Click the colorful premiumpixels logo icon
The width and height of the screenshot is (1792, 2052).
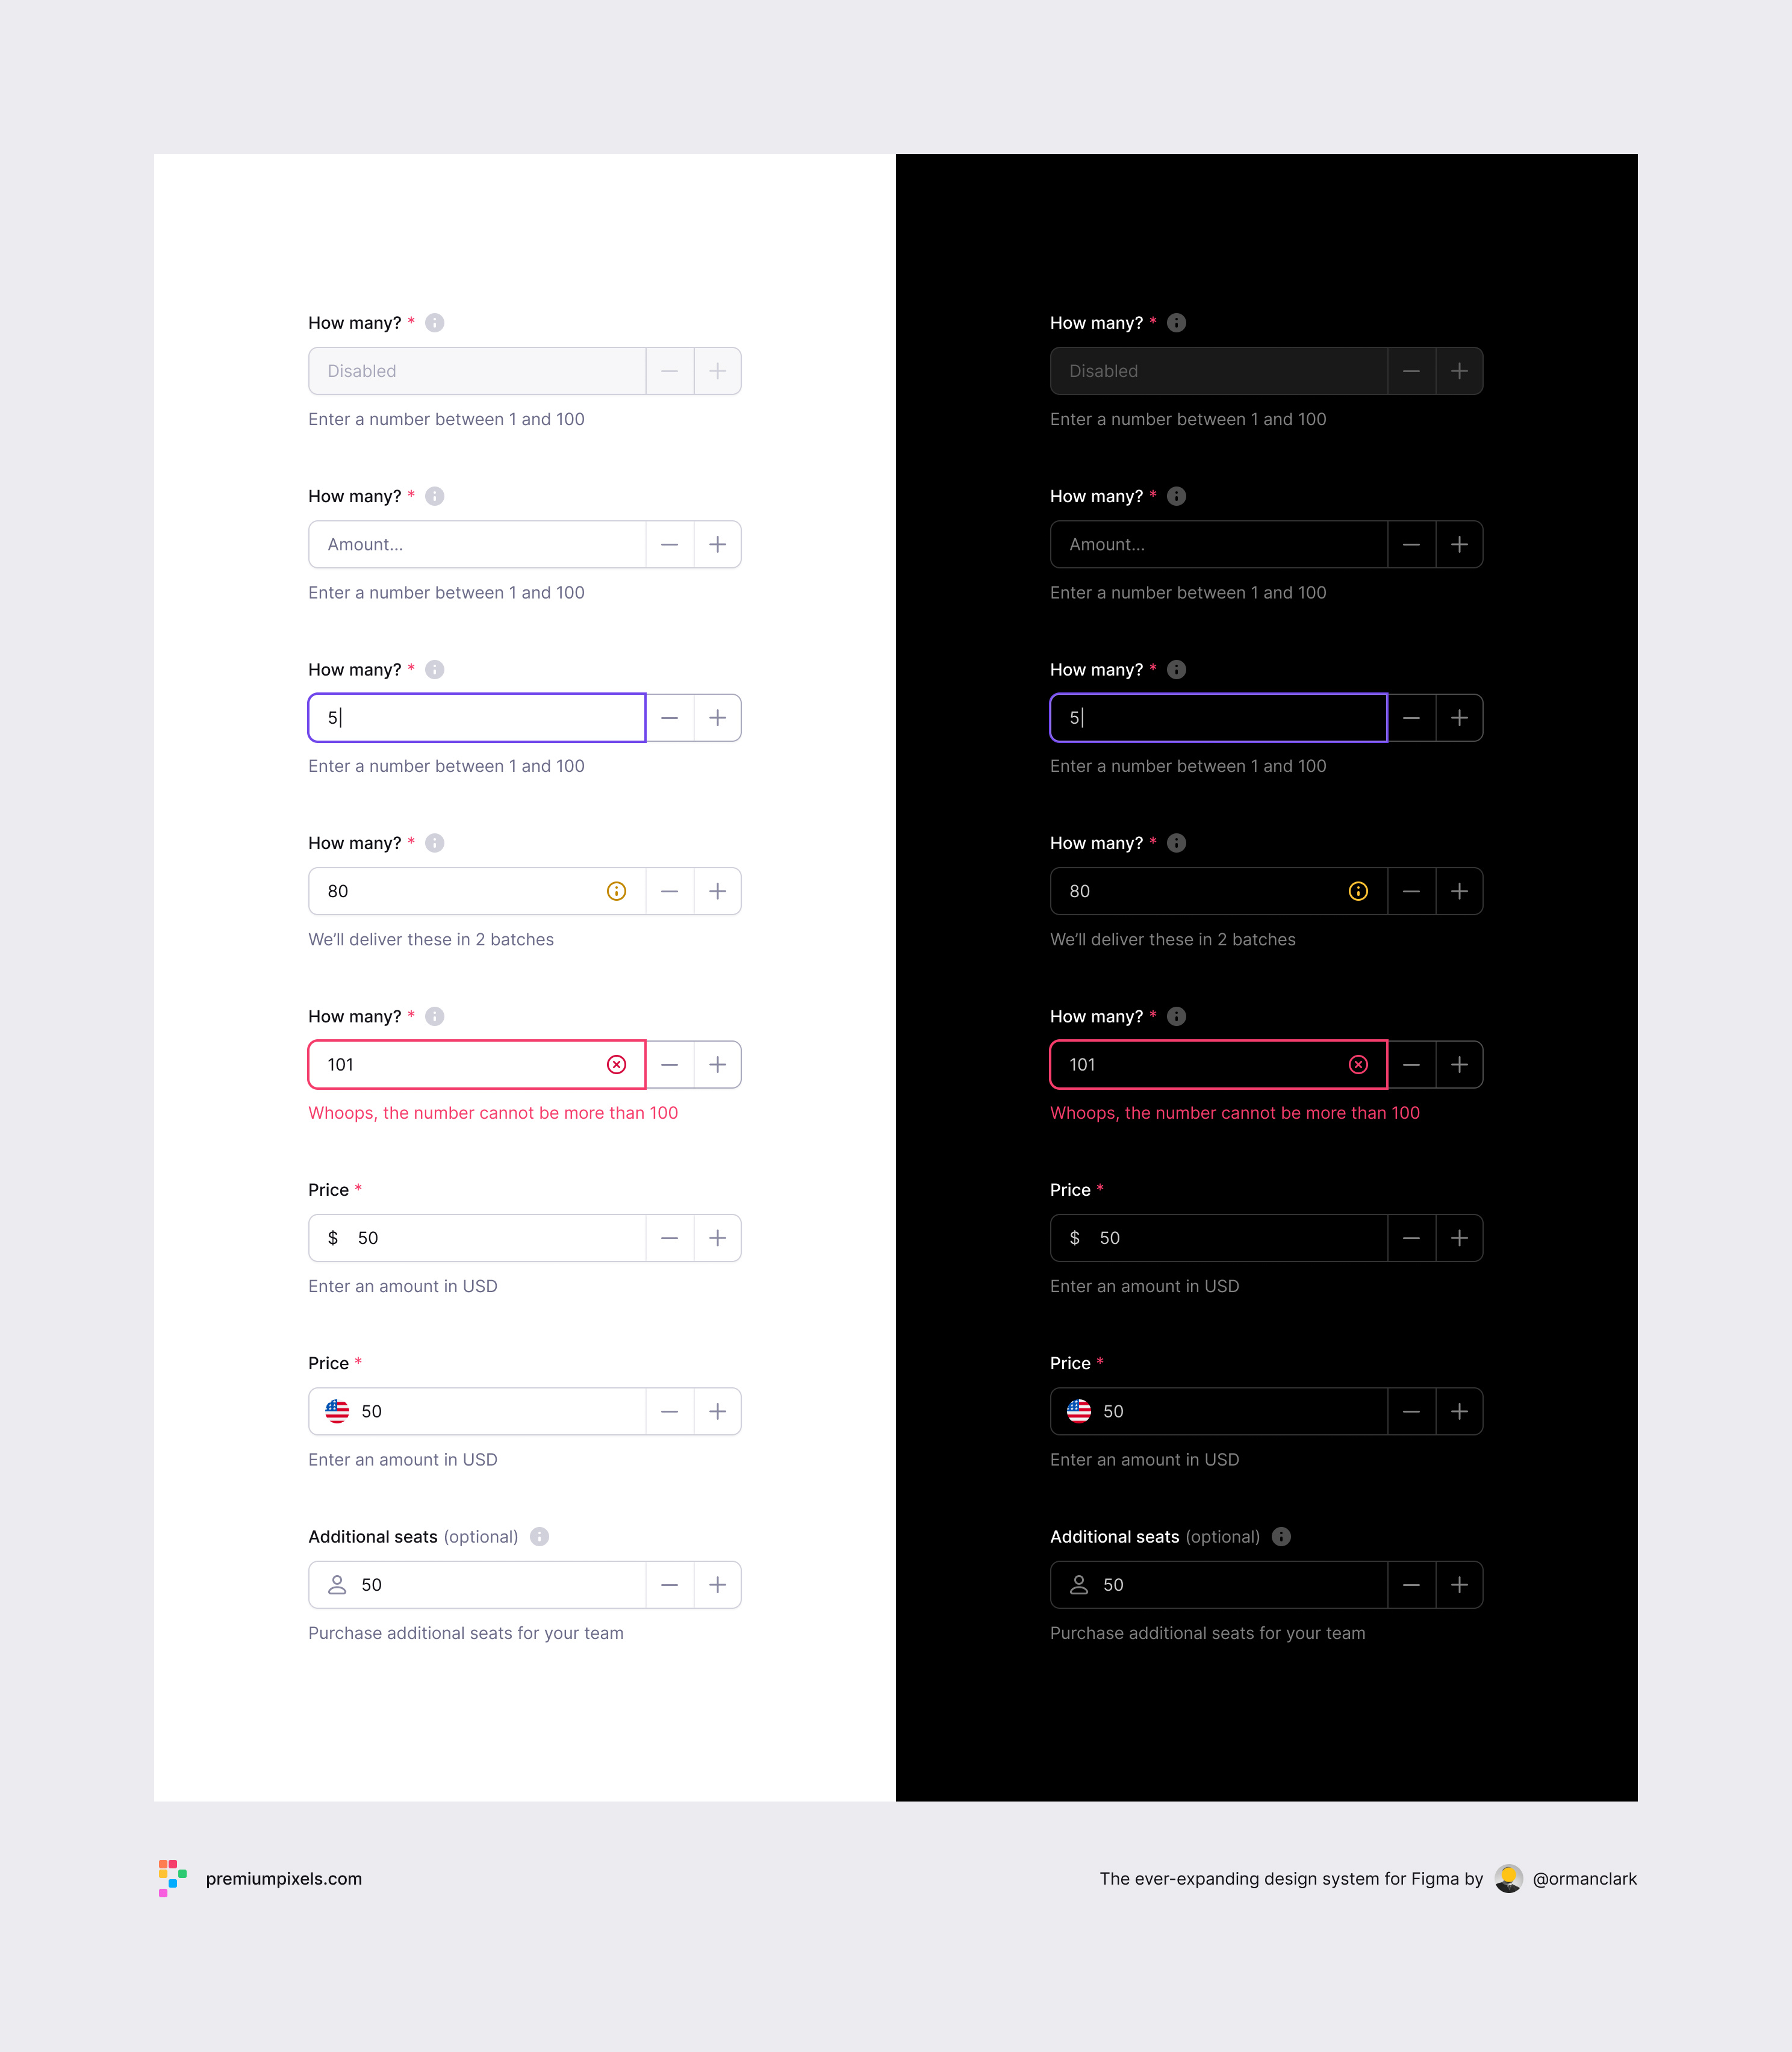(171, 1879)
